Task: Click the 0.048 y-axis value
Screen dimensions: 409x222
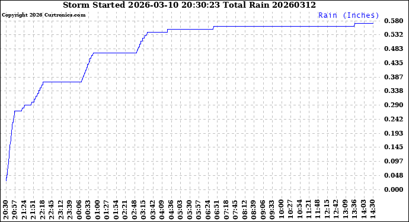Action: pos(394,175)
